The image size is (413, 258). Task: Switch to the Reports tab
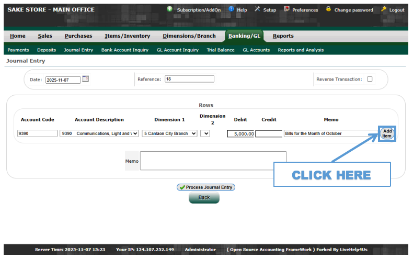[283, 36]
